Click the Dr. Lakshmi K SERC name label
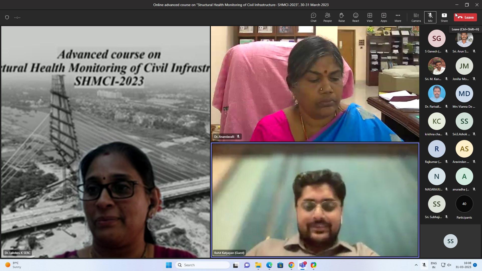Screen dimensions: 482x271 pyautogui.click(x=17, y=253)
